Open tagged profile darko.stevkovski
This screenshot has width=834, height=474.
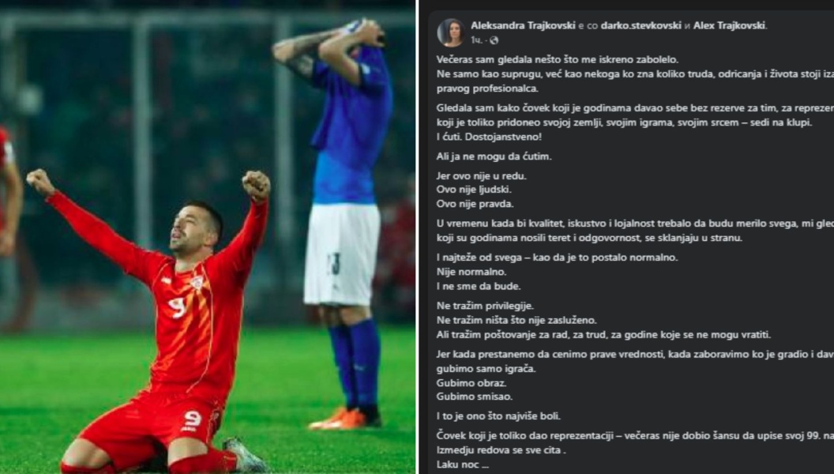(x=641, y=25)
